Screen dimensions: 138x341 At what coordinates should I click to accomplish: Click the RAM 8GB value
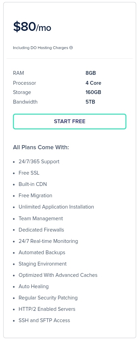[x=91, y=73]
